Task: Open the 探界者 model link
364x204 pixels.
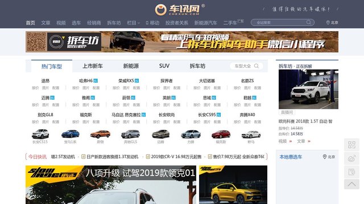Action: (x=167, y=80)
